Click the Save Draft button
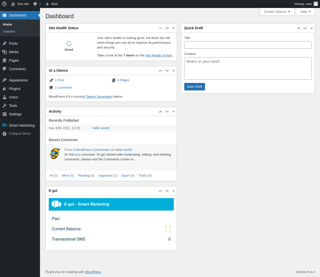 (194, 87)
